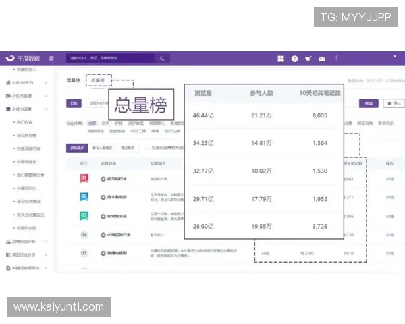Viewport: 405px width, 324px height.
Task: Expand the 关键词数据导出 chevron
Action: (46, 268)
